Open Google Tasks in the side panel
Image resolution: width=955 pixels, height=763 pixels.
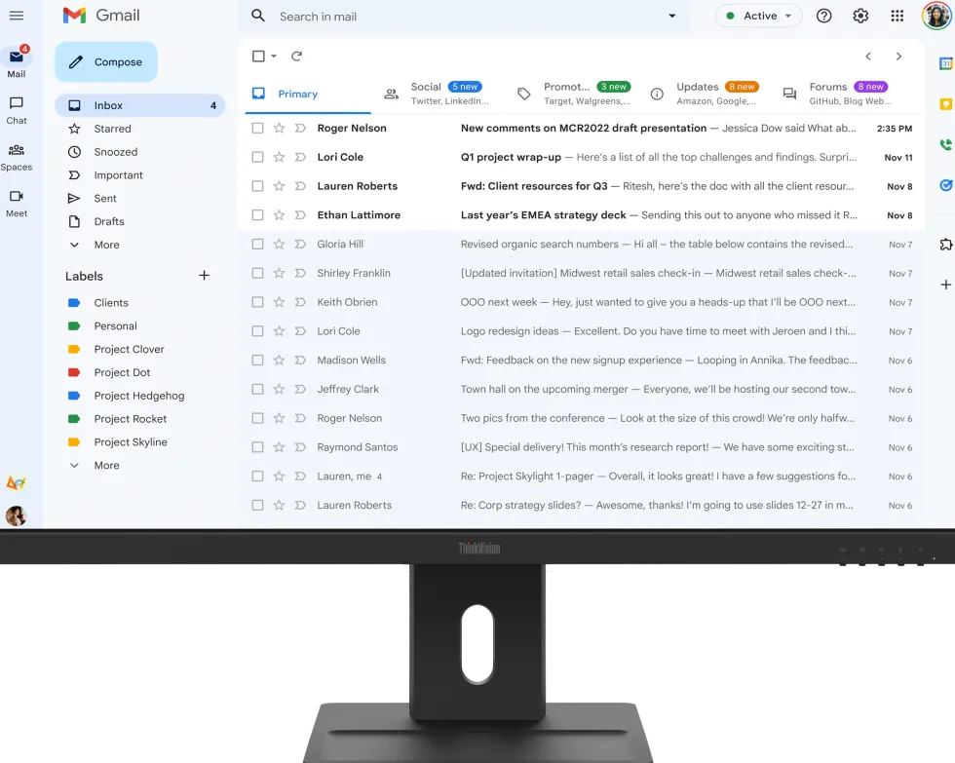946,185
